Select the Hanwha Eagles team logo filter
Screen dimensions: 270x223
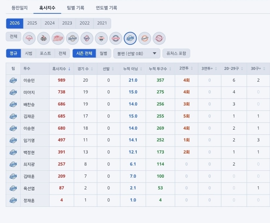(x=145, y=38)
